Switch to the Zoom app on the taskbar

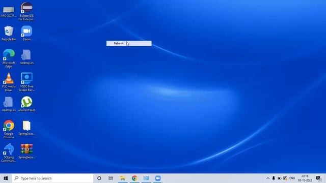point(158,178)
